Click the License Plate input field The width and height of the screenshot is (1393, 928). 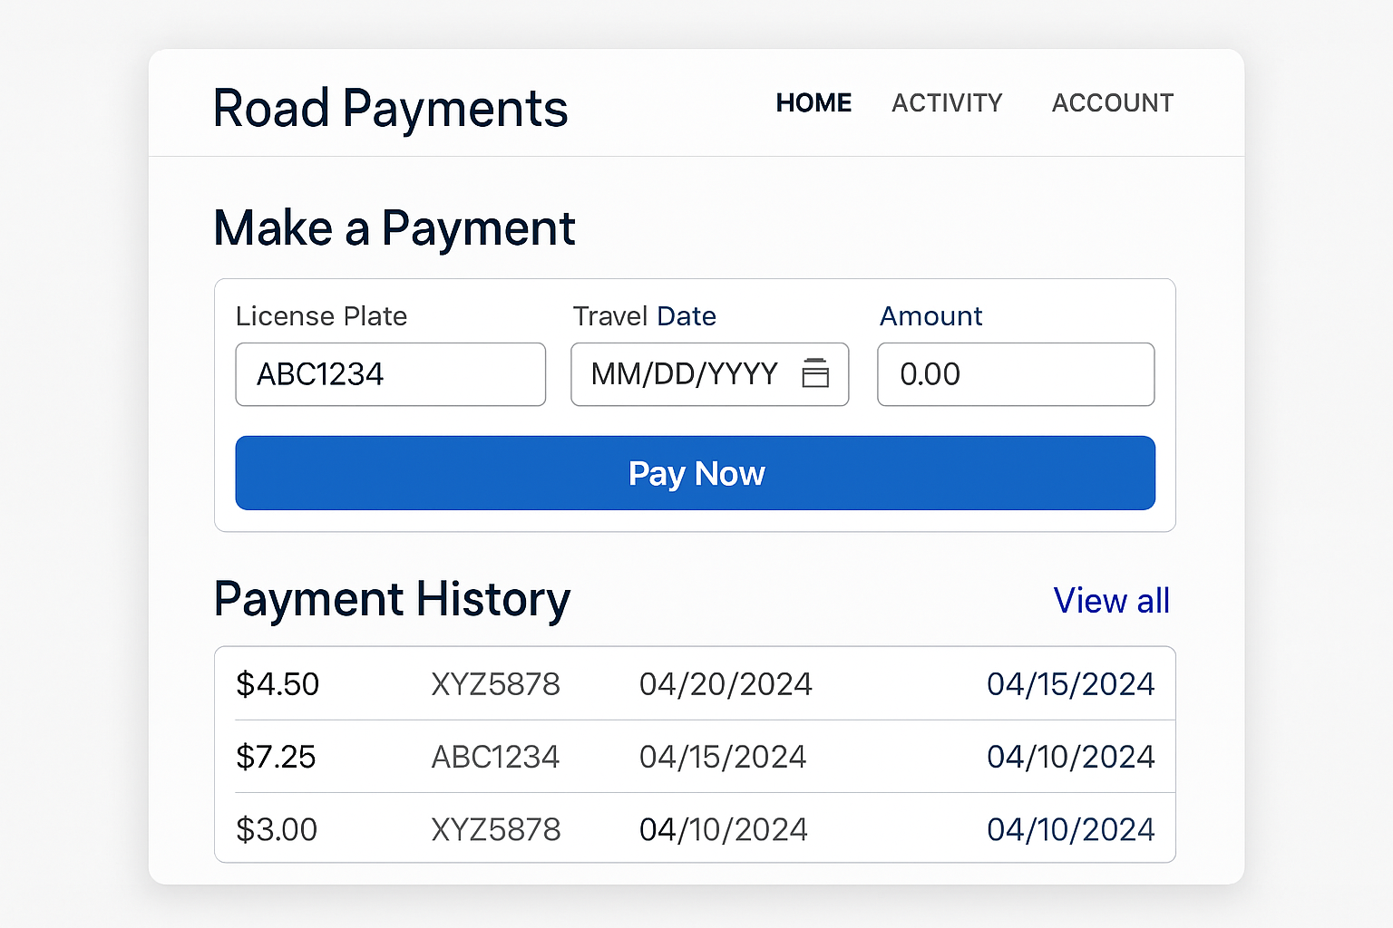pos(390,374)
